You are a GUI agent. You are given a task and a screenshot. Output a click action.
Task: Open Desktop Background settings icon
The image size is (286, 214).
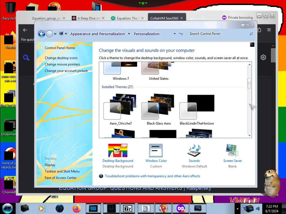[118, 150]
